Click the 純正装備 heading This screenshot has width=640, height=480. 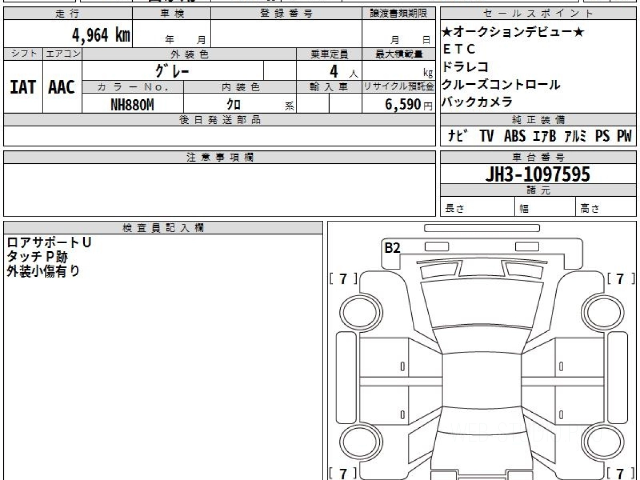(x=538, y=120)
